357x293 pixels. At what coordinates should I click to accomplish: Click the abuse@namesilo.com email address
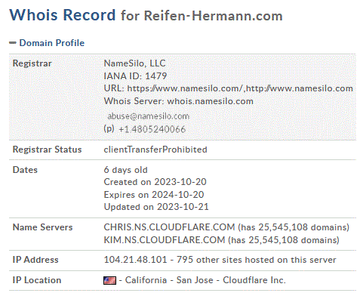pyautogui.click(x=148, y=116)
